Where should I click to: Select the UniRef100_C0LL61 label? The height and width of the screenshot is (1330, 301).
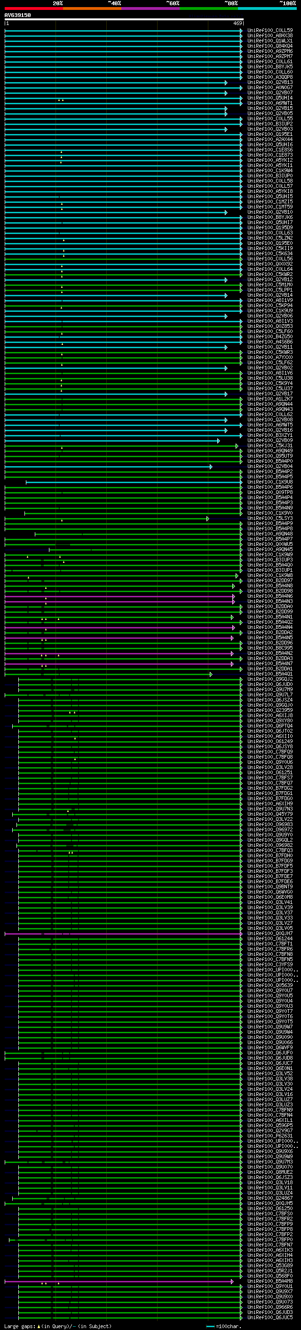click(x=270, y=61)
